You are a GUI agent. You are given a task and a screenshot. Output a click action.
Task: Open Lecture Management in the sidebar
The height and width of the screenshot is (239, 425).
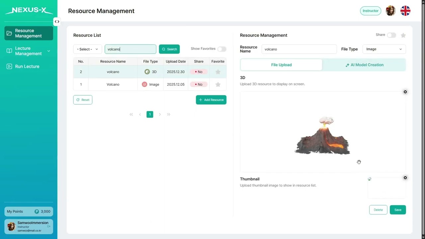pyautogui.click(x=29, y=51)
